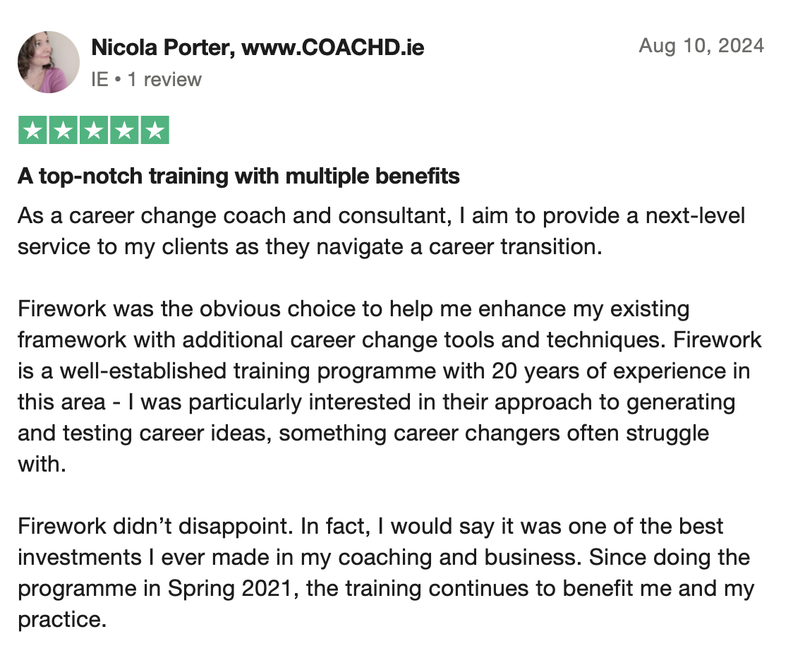Image resolution: width=793 pixels, height=658 pixels.
Task: Click the third green rating star
Action: pos(93,130)
